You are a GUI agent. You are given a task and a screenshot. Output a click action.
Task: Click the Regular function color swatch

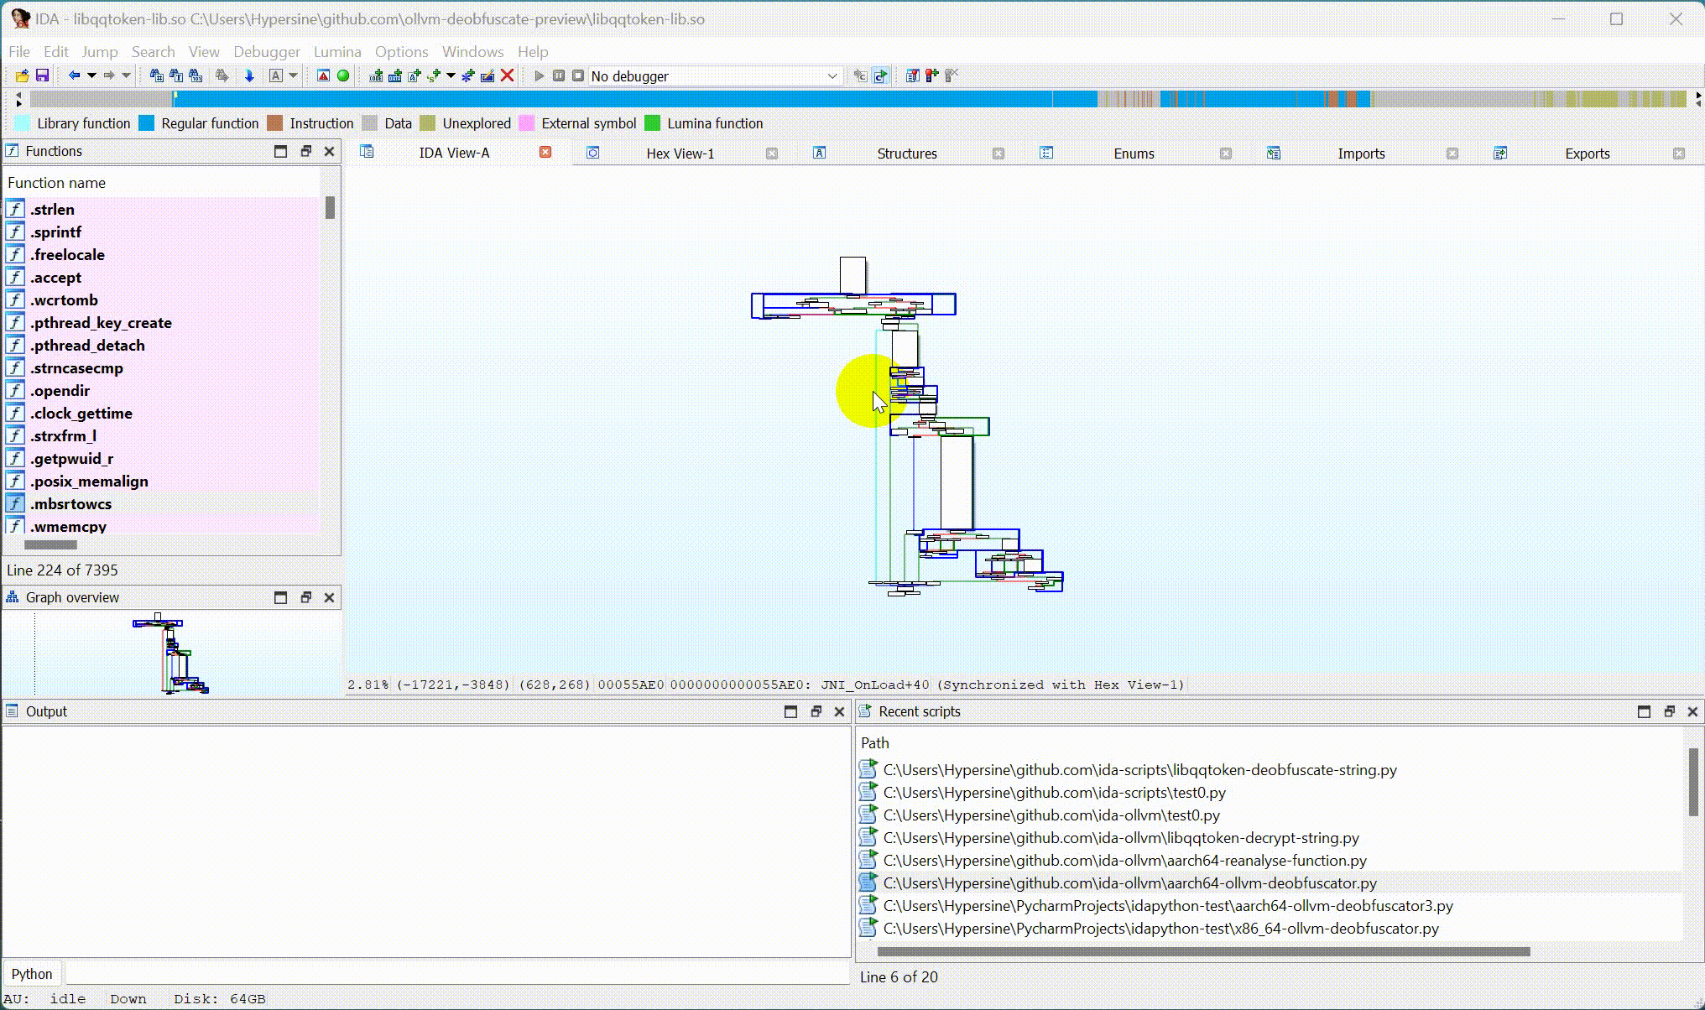(x=147, y=123)
